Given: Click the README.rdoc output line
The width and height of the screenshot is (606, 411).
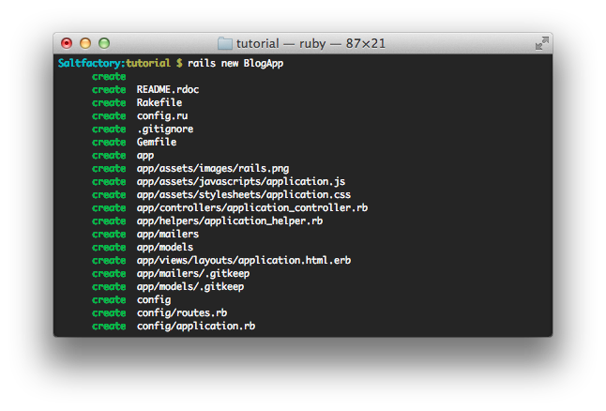Looking at the screenshot, I should click(168, 90).
